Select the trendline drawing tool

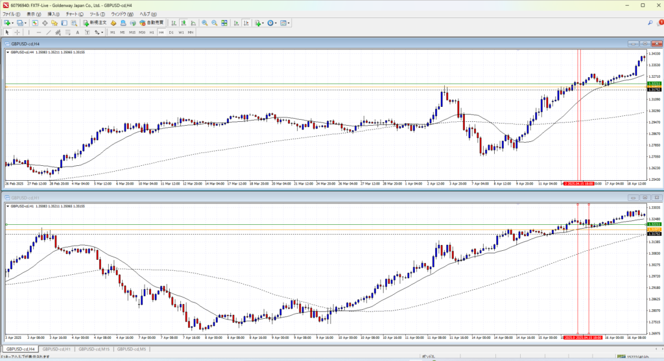(x=50, y=32)
